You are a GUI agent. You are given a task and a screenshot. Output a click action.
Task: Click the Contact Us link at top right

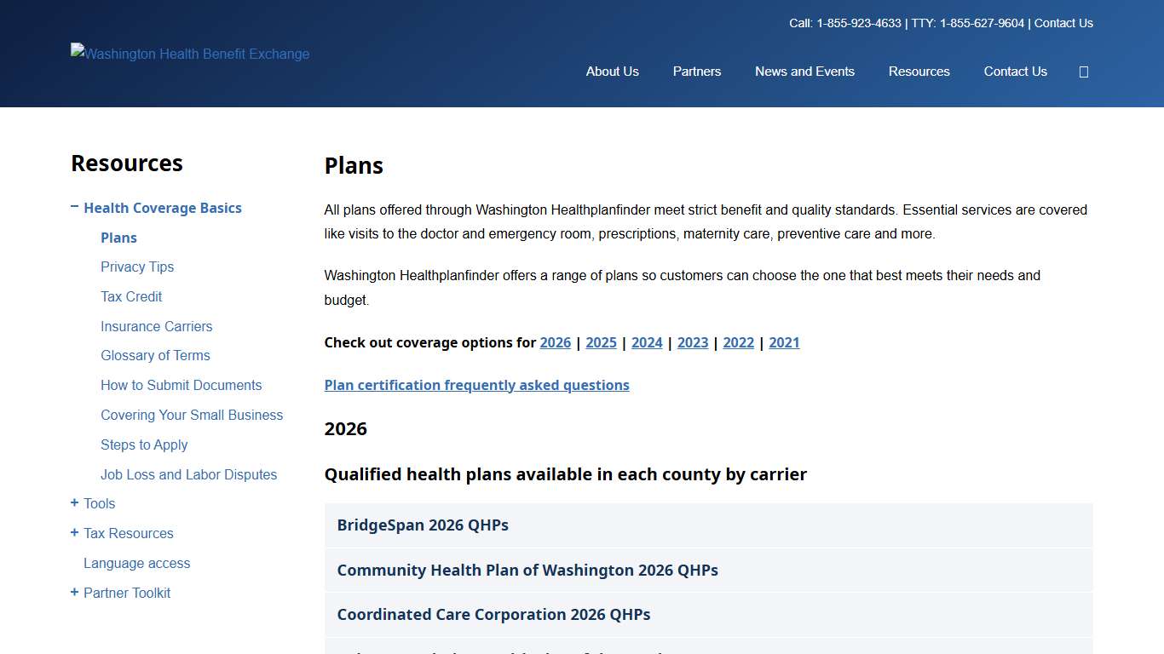click(1063, 23)
